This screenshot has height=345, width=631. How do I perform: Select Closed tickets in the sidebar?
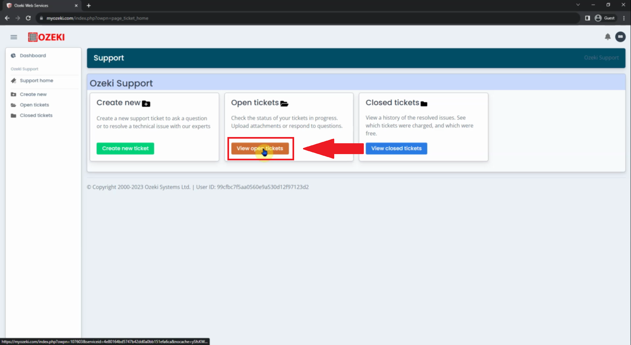[36, 115]
